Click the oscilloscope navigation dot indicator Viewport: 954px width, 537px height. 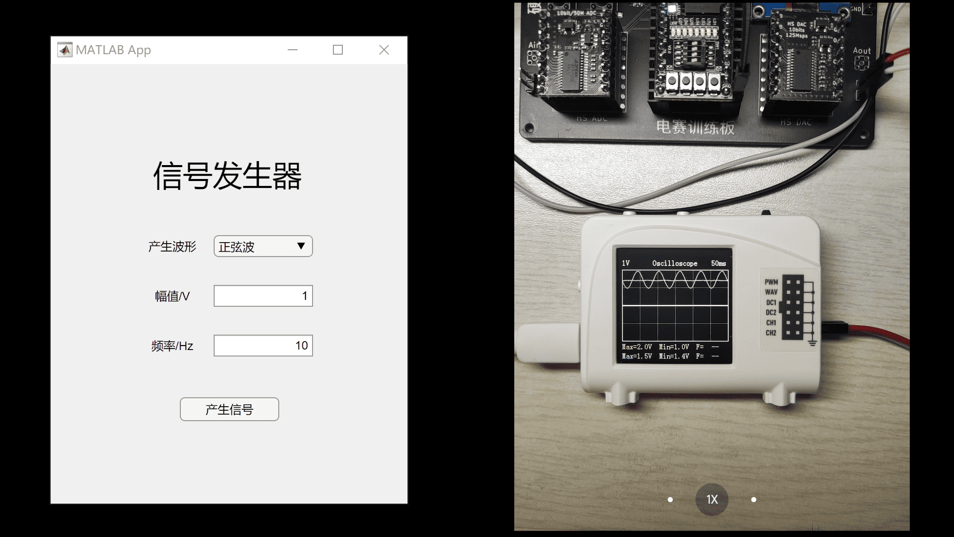point(670,499)
